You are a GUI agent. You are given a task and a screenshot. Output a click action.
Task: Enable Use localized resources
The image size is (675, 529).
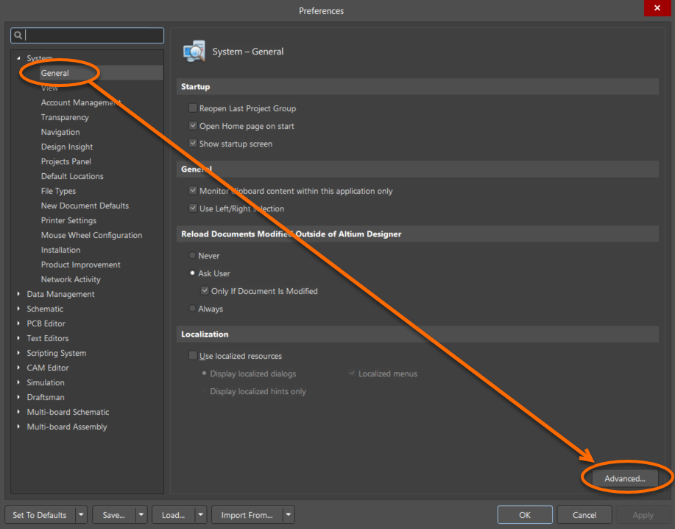[x=193, y=355]
